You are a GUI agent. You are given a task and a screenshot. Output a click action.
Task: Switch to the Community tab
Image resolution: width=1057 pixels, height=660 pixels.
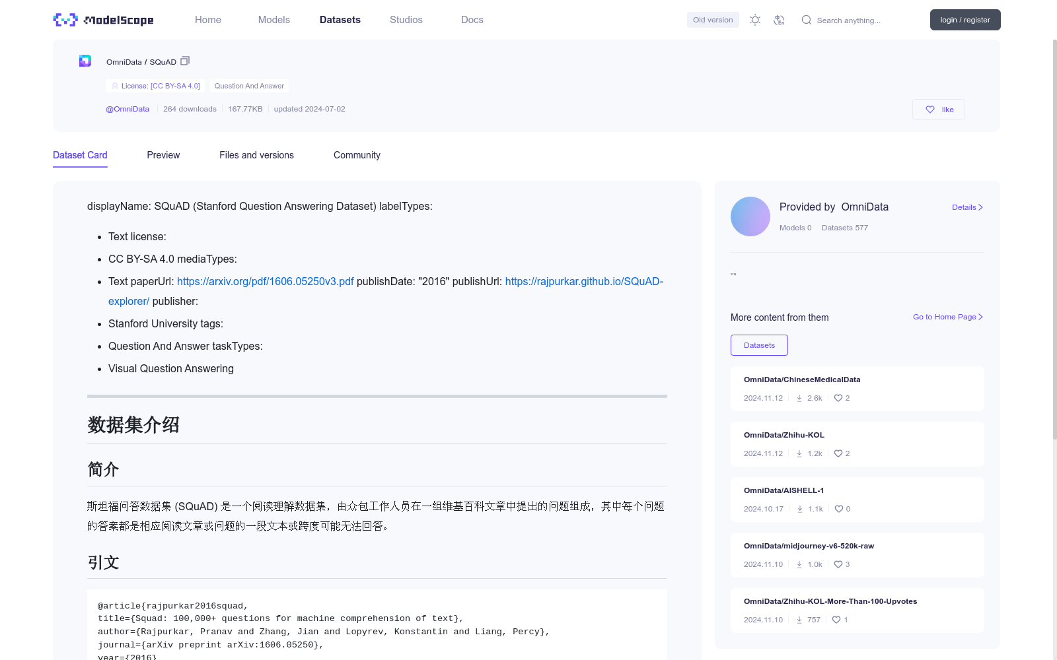click(x=357, y=155)
